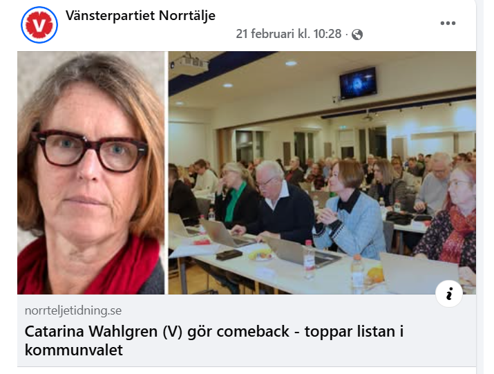Screen dimensions: 494x374
Task: Click the dark-rimmed glasses in the portrait
Action: click(91, 151)
